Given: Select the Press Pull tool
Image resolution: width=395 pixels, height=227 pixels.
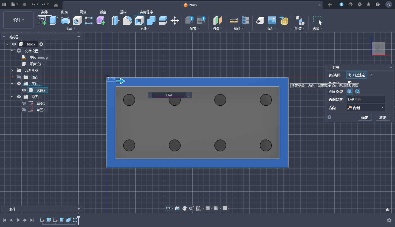Looking at the screenshot, I should 115,21.
